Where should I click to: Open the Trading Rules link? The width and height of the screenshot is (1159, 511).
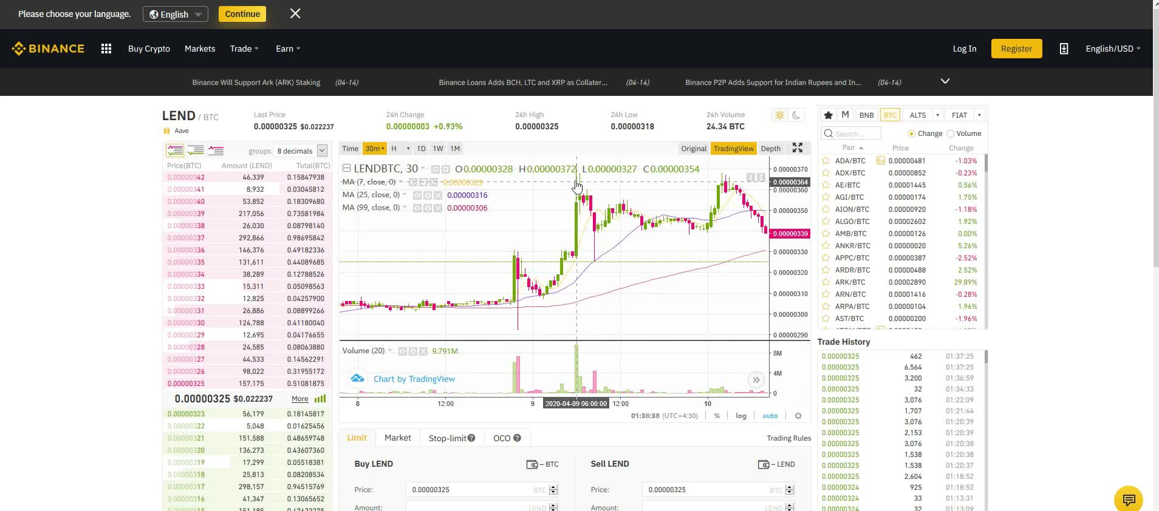788,438
